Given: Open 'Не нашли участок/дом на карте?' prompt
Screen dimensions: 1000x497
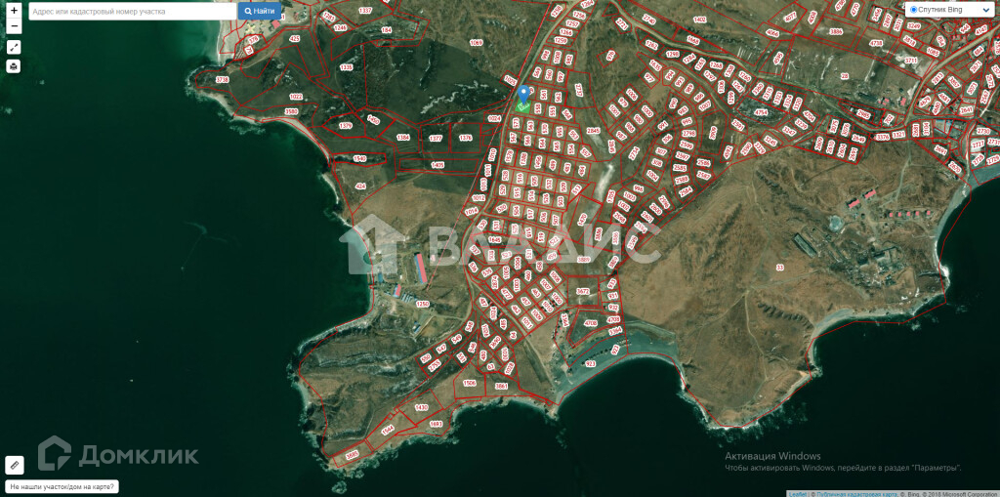Looking at the screenshot, I should click(62, 487).
